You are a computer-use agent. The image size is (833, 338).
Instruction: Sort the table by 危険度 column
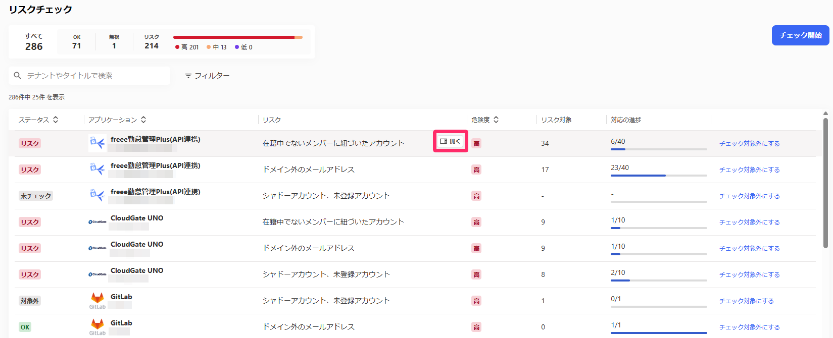[x=485, y=120]
